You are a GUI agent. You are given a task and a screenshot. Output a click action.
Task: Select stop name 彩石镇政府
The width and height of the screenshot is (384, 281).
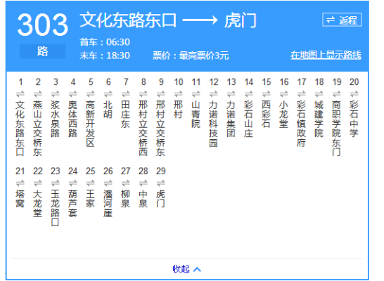point(301,124)
